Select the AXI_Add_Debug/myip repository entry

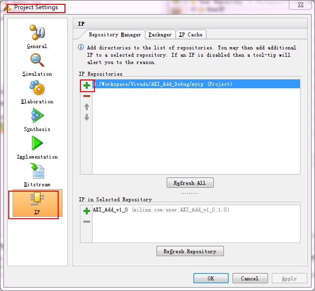click(196, 84)
